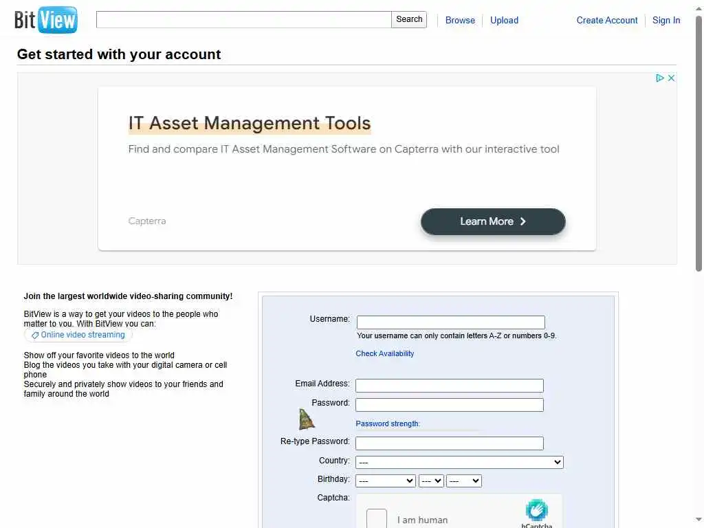Focus the top search input field

(244, 19)
